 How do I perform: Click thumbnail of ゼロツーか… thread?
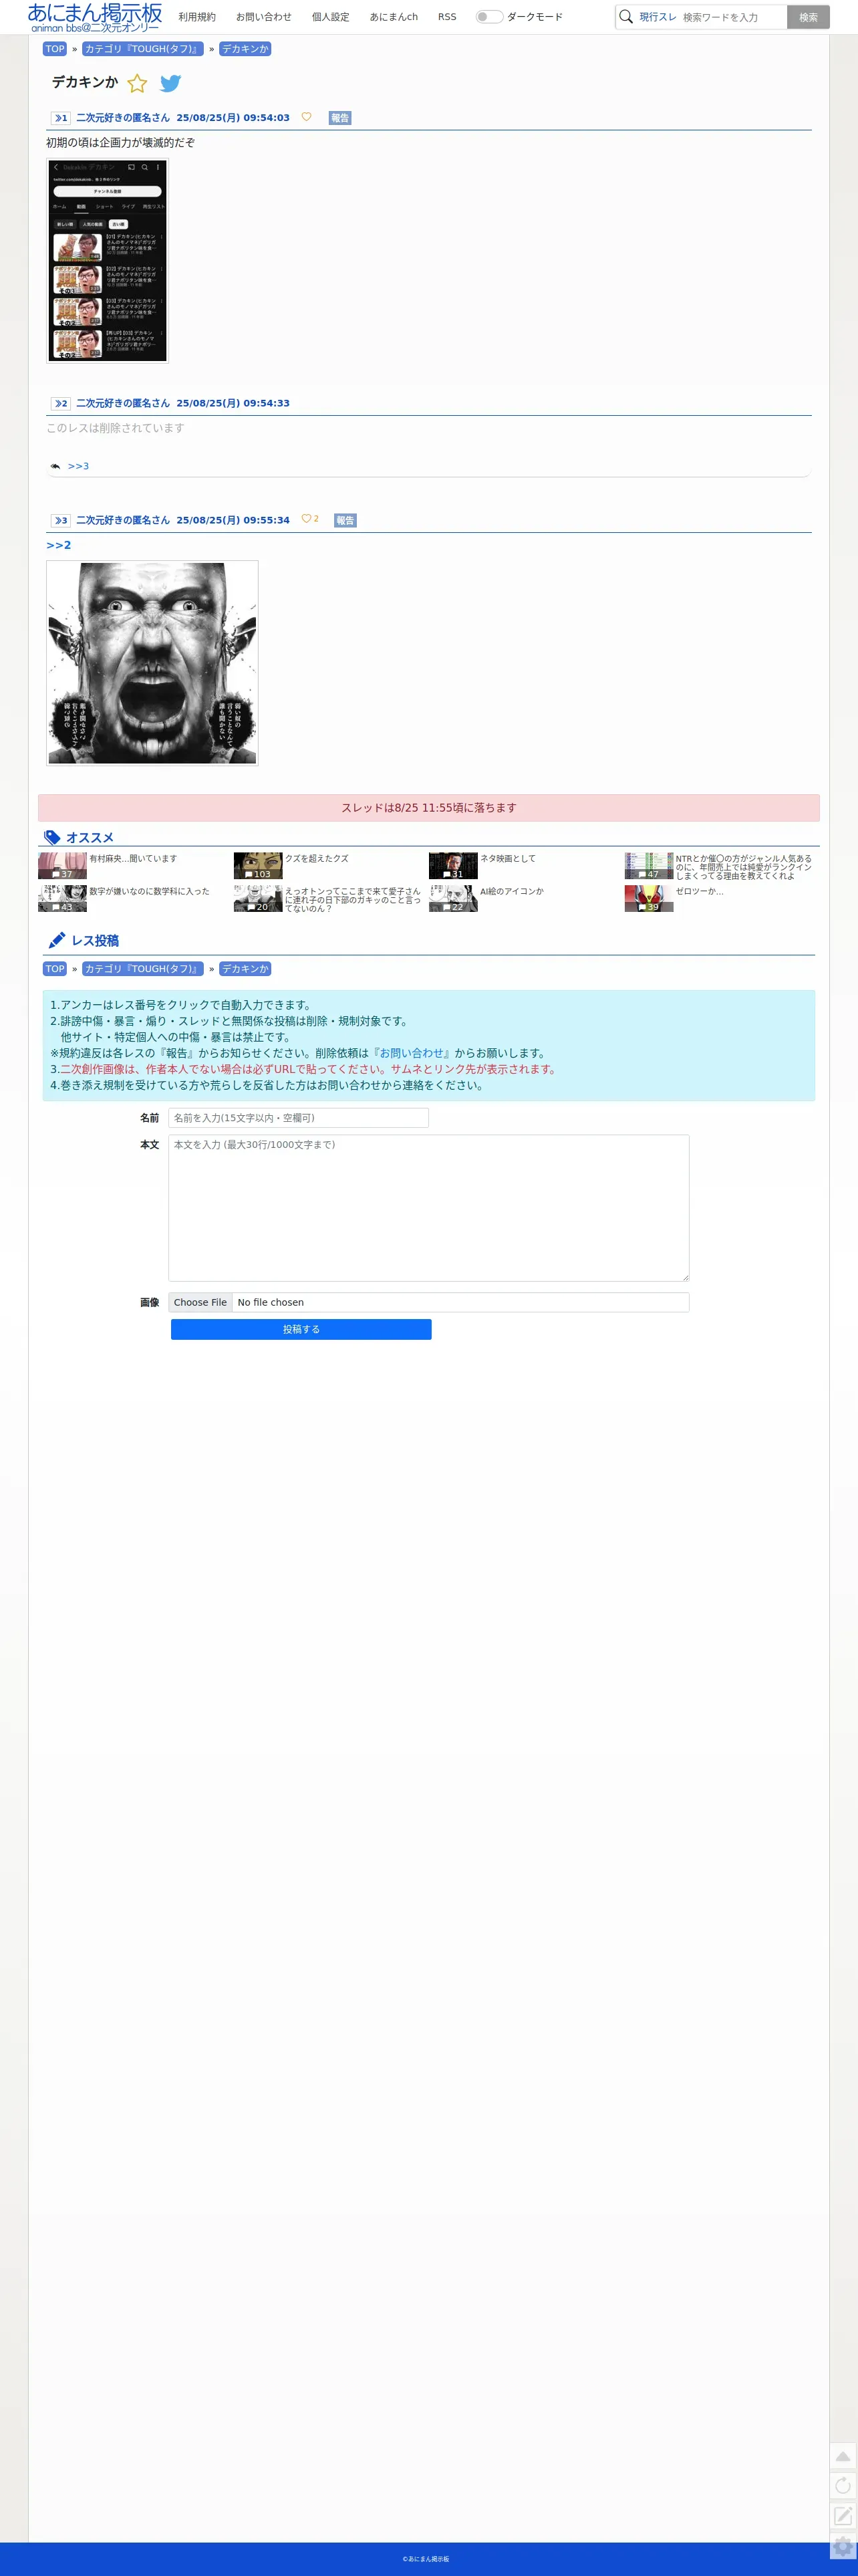tap(649, 899)
